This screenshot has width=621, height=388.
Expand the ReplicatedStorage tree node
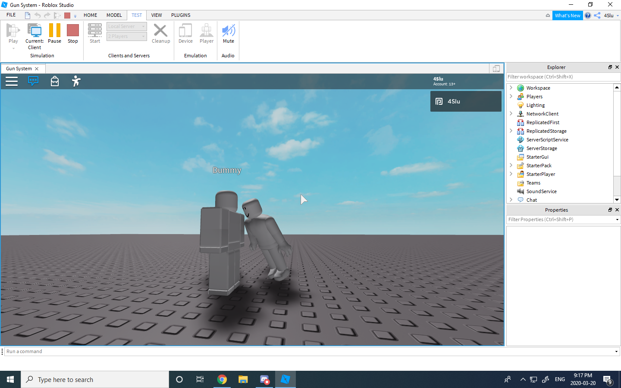[511, 131]
